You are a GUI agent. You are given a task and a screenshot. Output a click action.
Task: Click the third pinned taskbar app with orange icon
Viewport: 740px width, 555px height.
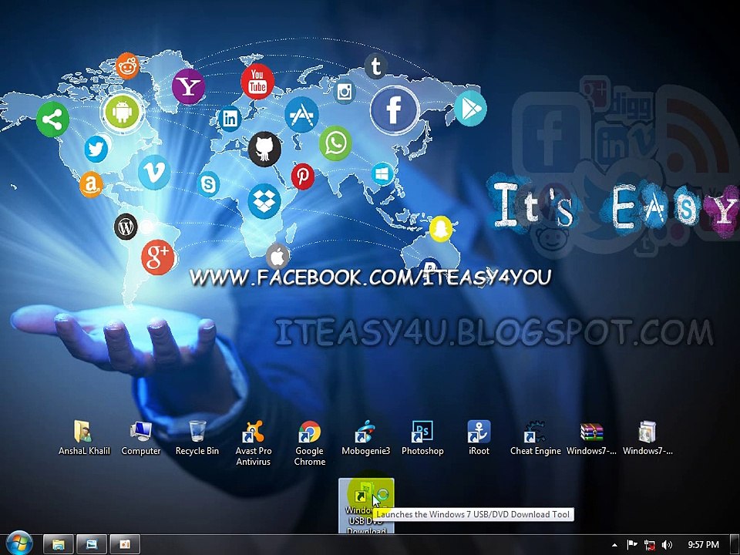coord(125,545)
